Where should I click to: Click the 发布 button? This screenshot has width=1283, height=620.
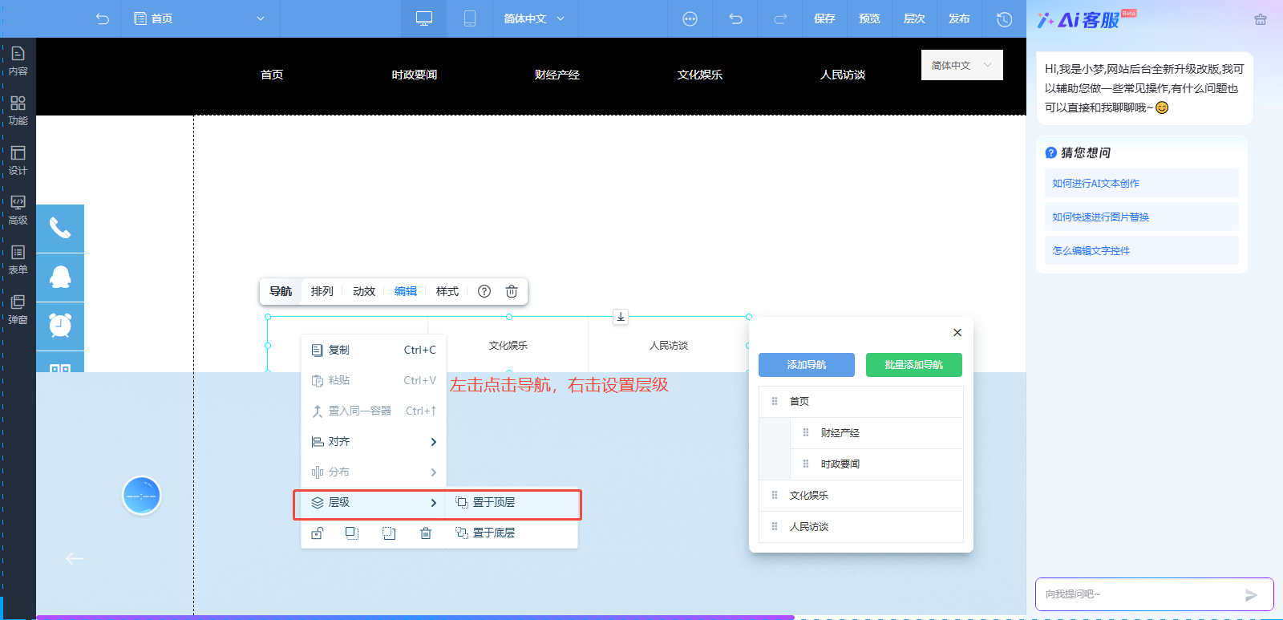959,18
